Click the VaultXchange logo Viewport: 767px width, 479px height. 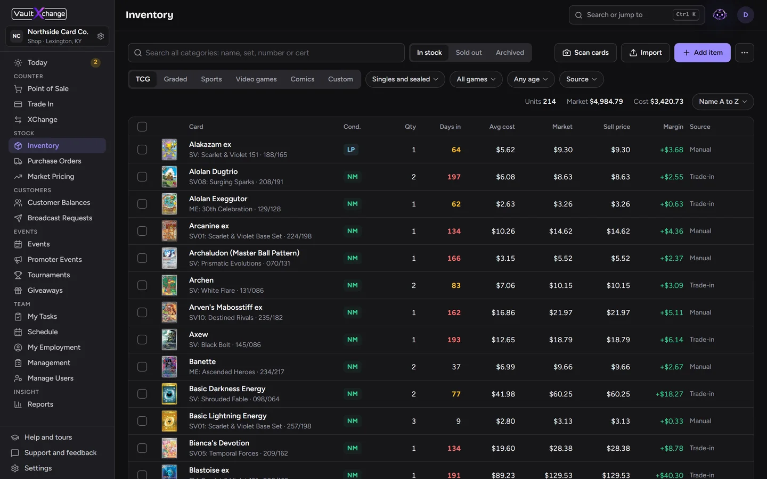click(39, 14)
